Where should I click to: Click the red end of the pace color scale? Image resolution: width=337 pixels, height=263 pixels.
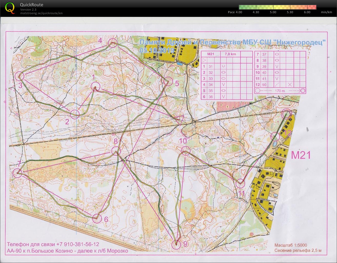click(313, 7)
